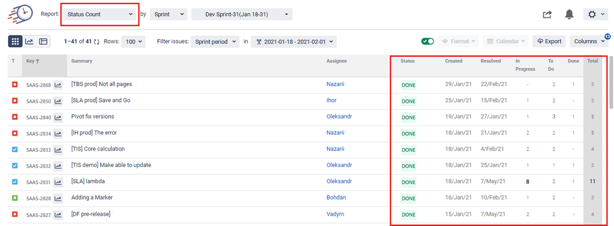Open assignee Oleksandr on SAAS-2840
The width and height of the screenshot is (614, 226).
(x=339, y=116)
